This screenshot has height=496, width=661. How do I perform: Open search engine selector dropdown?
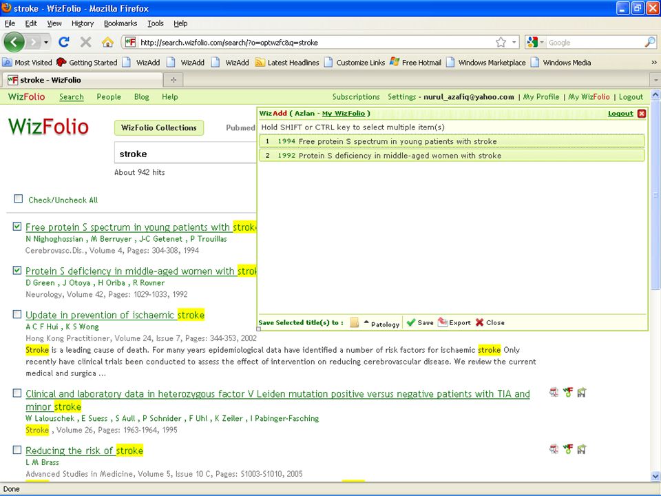point(542,42)
